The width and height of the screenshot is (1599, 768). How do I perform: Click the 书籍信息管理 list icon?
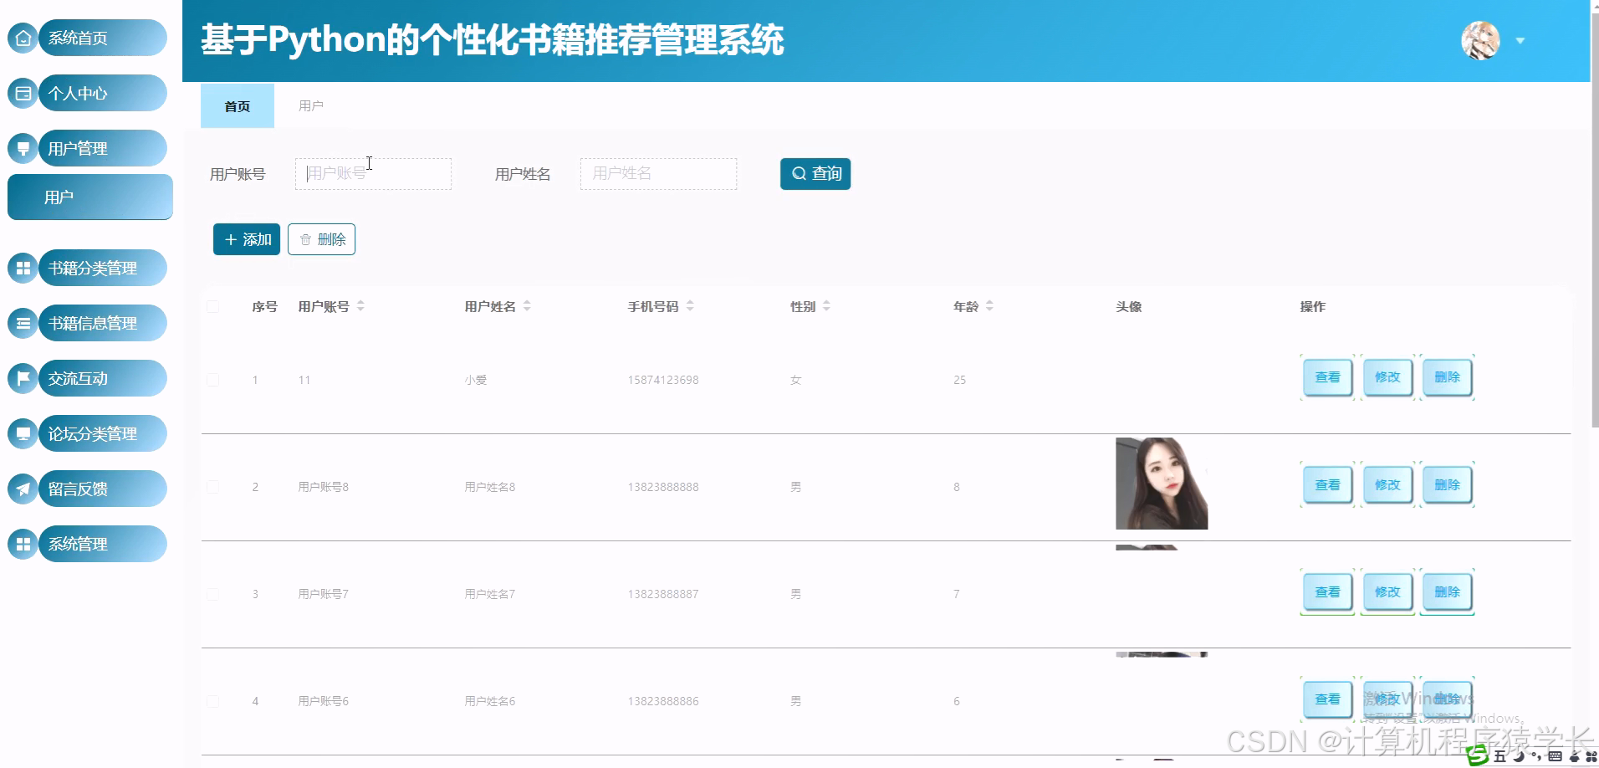point(23,323)
